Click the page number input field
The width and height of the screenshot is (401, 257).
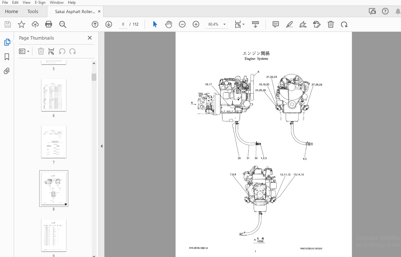click(123, 24)
